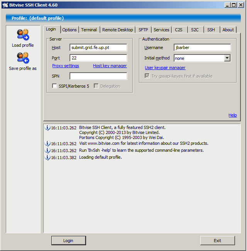Click 'Portions Copyright (C) 1995-2003 by Wei Dai' line
247x251 pixels.
[x=122, y=138]
